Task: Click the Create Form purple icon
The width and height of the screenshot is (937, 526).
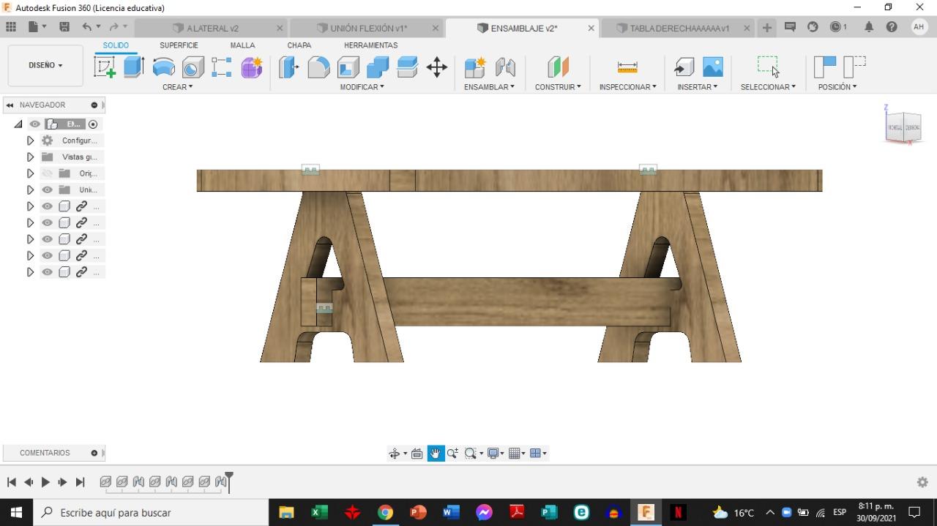Action: [252, 67]
